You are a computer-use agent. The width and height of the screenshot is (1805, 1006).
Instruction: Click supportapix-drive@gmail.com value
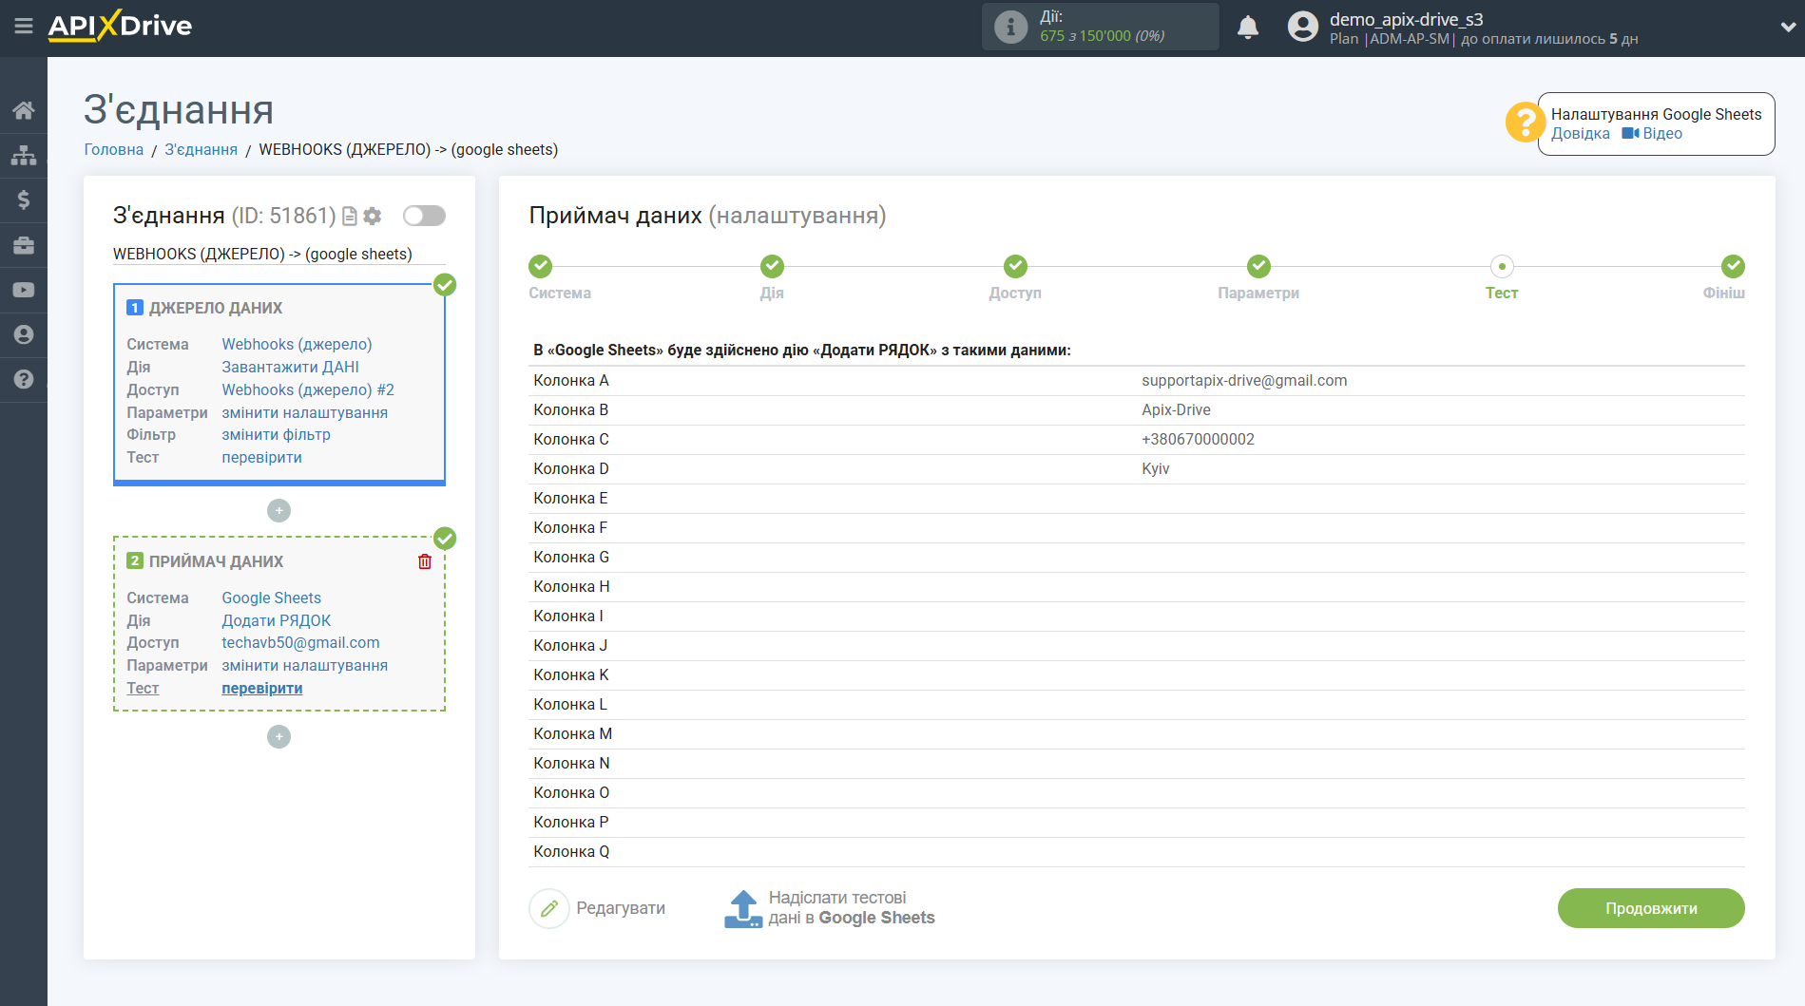point(1244,380)
